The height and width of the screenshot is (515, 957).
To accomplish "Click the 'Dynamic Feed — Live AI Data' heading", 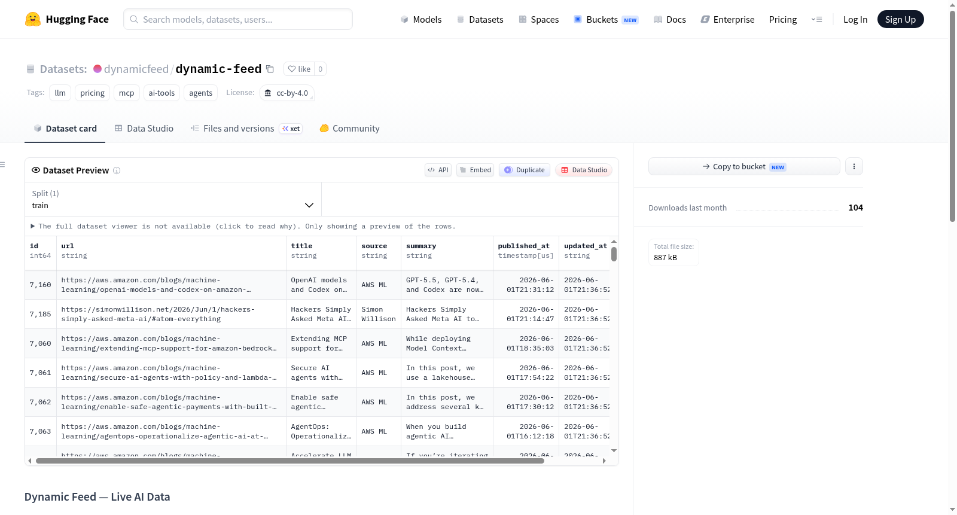I will tap(97, 497).
